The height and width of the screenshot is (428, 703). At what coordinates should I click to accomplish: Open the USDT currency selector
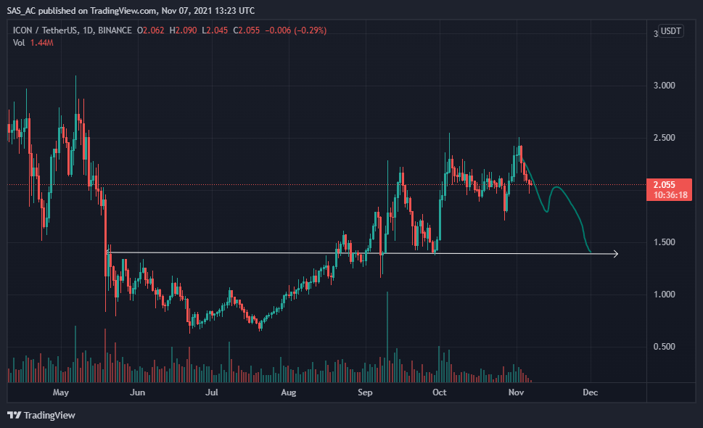[671, 31]
